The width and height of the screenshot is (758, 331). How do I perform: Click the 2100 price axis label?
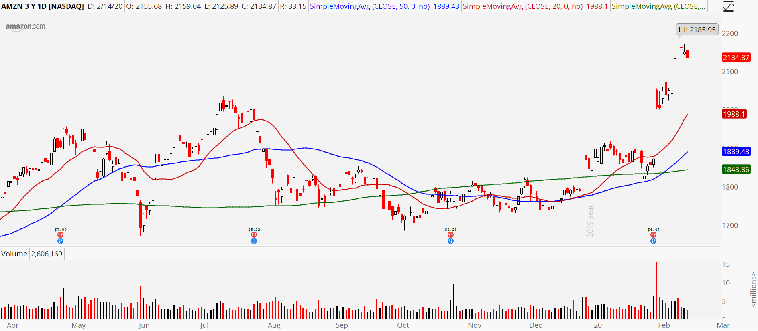point(730,72)
